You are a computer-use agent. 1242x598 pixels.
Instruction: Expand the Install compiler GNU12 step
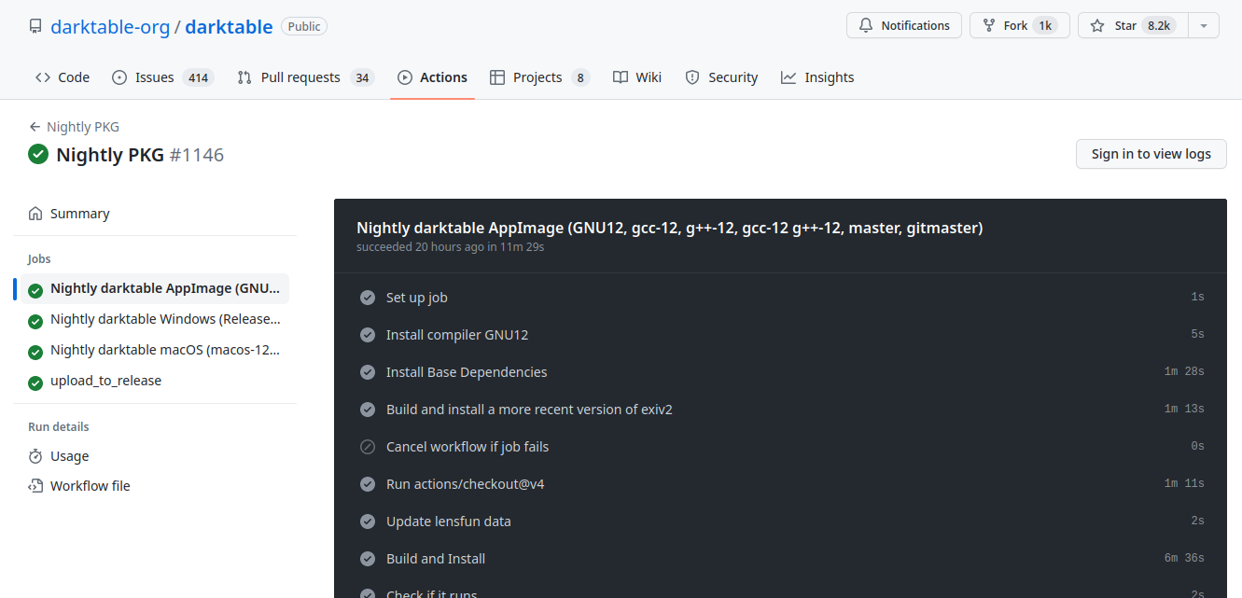coord(456,334)
